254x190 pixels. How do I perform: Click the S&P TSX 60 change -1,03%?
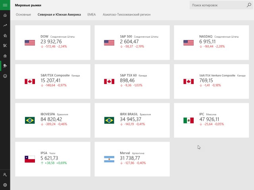(x=138, y=85)
